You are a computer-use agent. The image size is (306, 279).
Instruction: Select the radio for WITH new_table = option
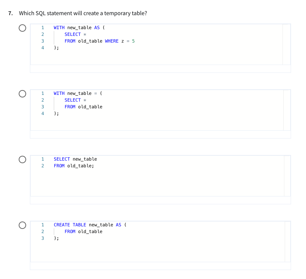click(22, 94)
